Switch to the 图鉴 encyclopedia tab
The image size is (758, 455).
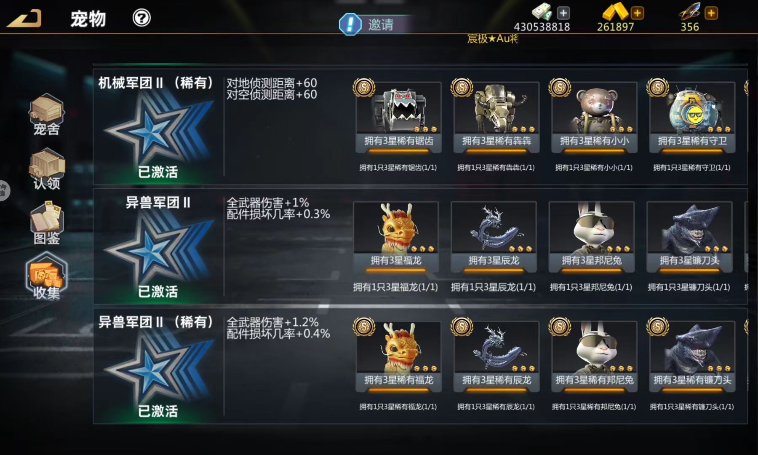[x=46, y=223]
